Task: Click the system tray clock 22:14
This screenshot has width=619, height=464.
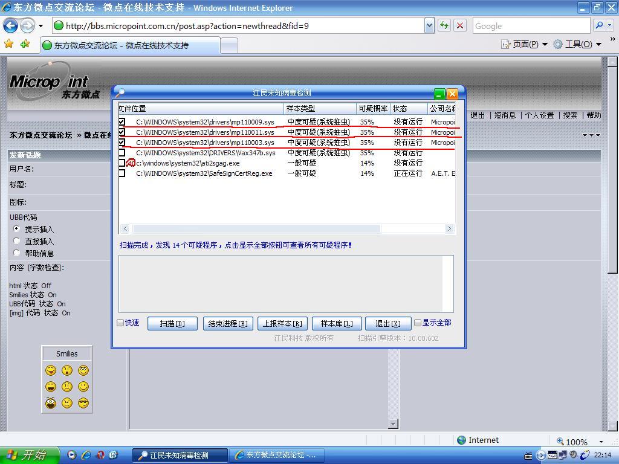Action: click(x=603, y=455)
